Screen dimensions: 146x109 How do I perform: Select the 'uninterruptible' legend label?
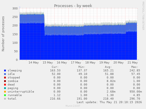coord(21,92)
